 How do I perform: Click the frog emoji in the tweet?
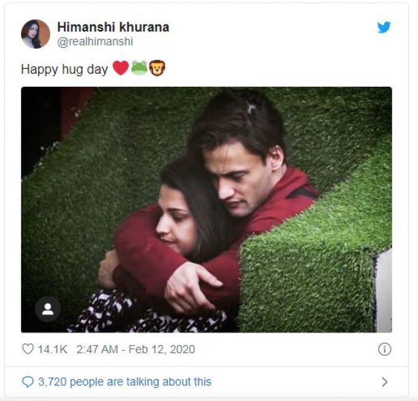coord(139,68)
